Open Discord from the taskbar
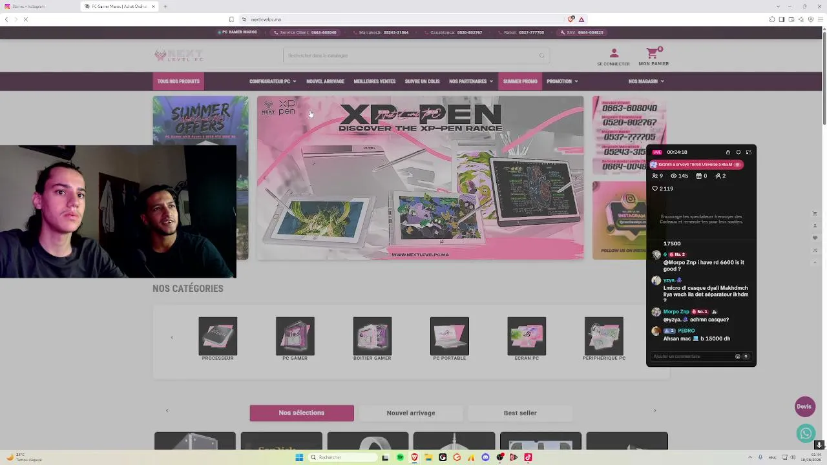827x465 pixels. [485, 457]
